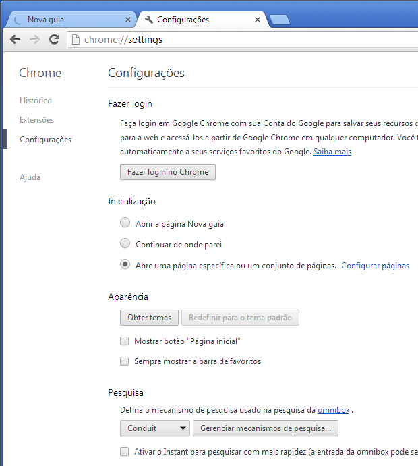
Task: Click Gerenciar mecanismos de pesquisa button
Action: click(x=266, y=428)
